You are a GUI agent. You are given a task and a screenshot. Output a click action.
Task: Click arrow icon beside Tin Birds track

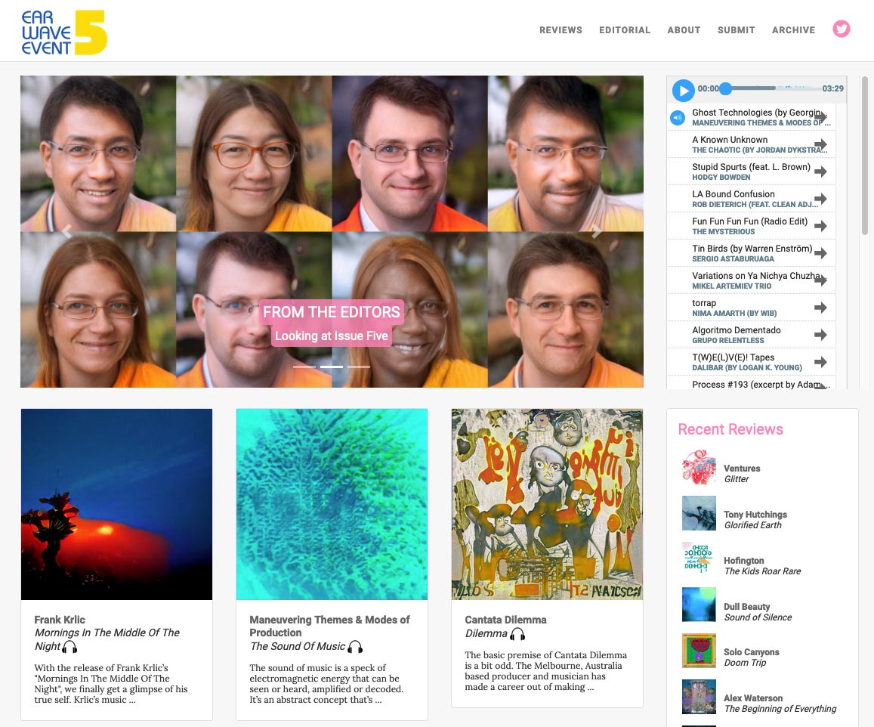[x=820, y=253]
